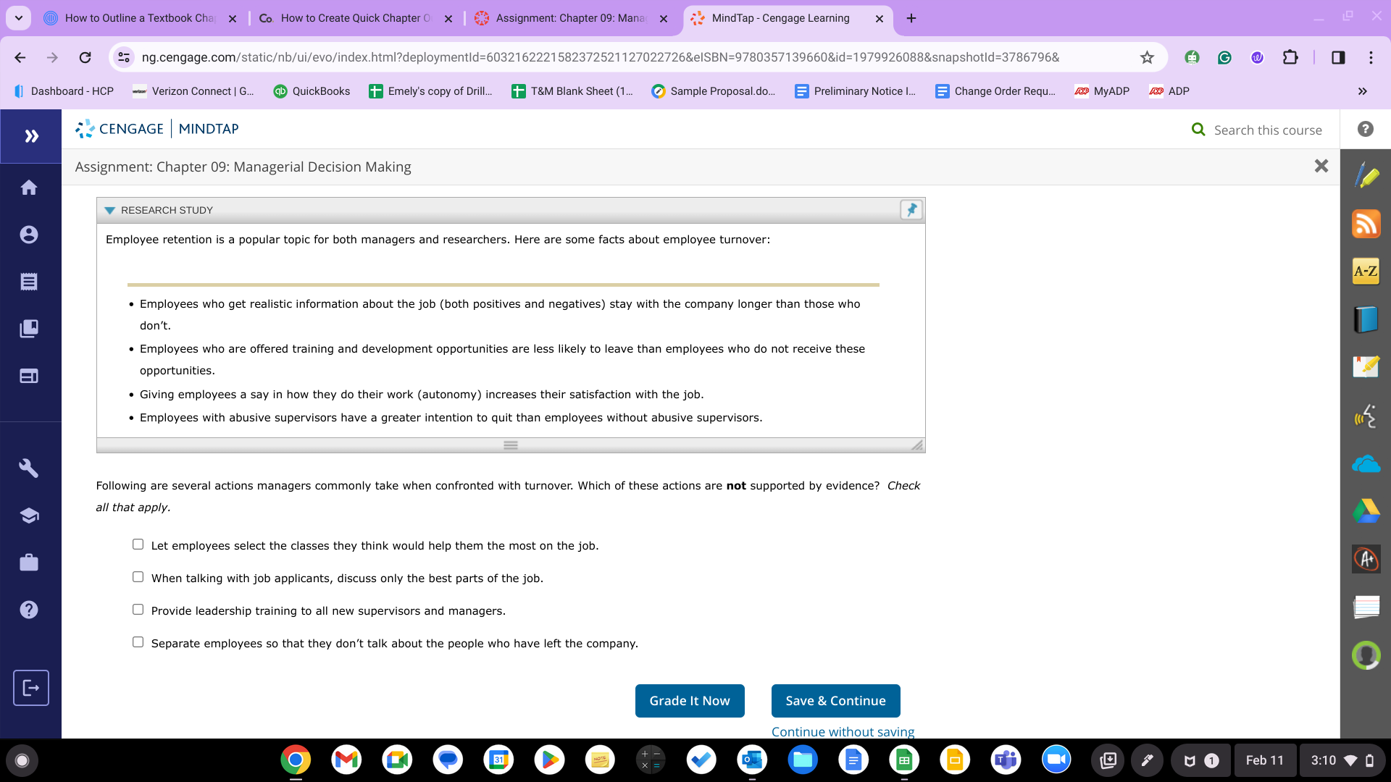Show hidden bookmarks overflow chevron
1391x782 pixels.
click(1362, 91)
